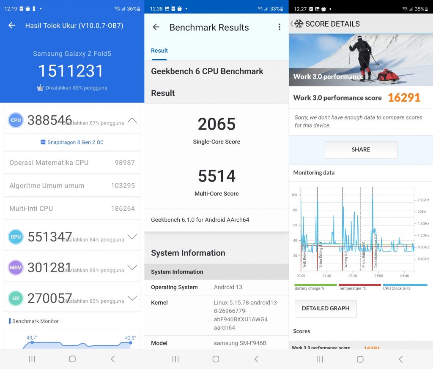Tap the Multi-Inti CPU 186264 row
The height and width of the screenshot is (369, 433).
point(72,209)
